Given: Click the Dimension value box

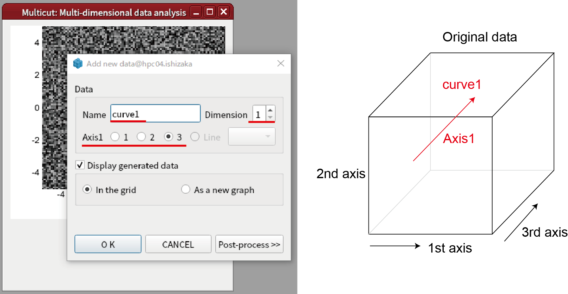Looking at the screenshot, I should 259,114.
